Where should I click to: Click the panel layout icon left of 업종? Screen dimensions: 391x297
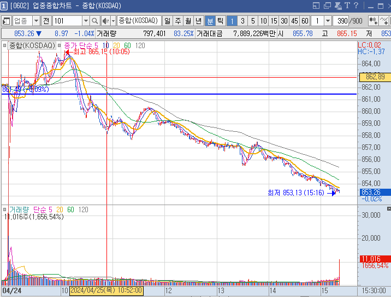click(7, 21)
